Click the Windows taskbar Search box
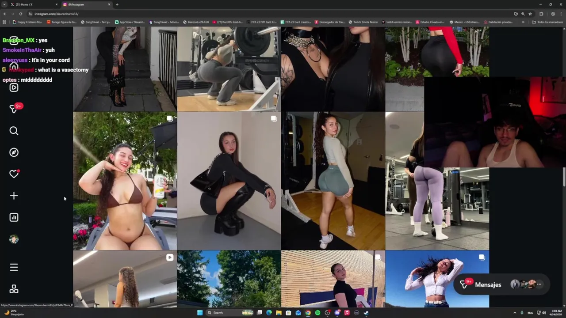 pos(230,313)
